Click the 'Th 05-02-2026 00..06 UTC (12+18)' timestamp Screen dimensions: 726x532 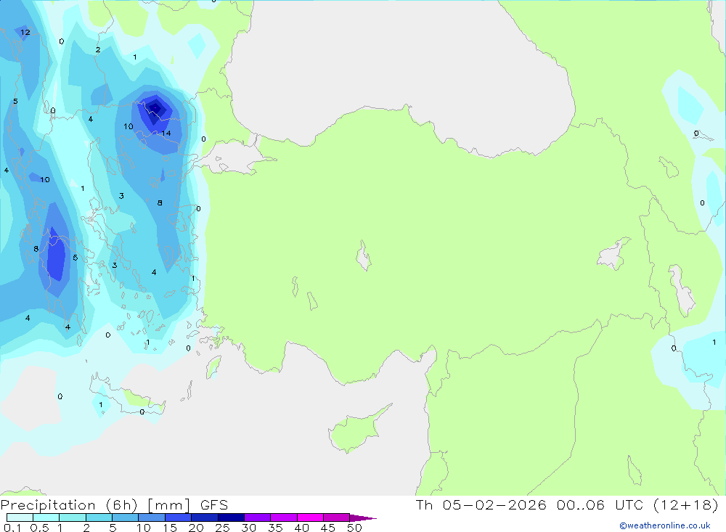point(567,505)
